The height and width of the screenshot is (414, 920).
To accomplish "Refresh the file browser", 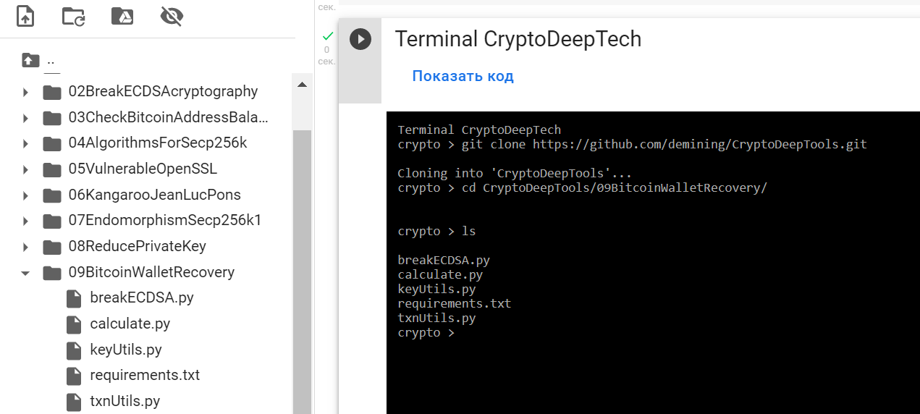I will [73, 17].
